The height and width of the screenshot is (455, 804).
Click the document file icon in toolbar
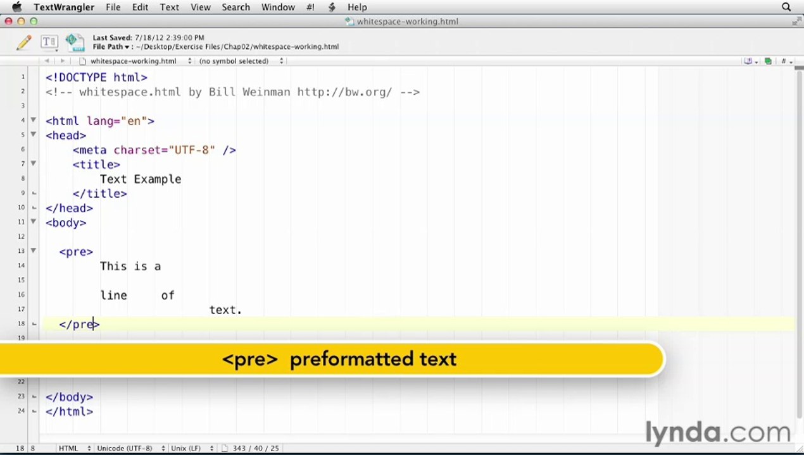click(74, 42)
